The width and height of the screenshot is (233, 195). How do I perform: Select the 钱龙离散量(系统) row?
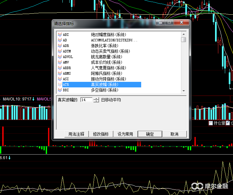pos(99,57)
